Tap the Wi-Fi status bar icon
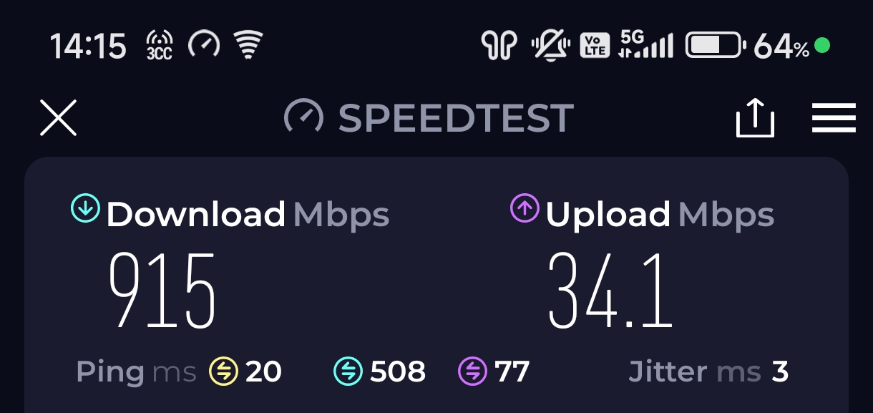Screen dimensions: 873x413 click(248, 46)
